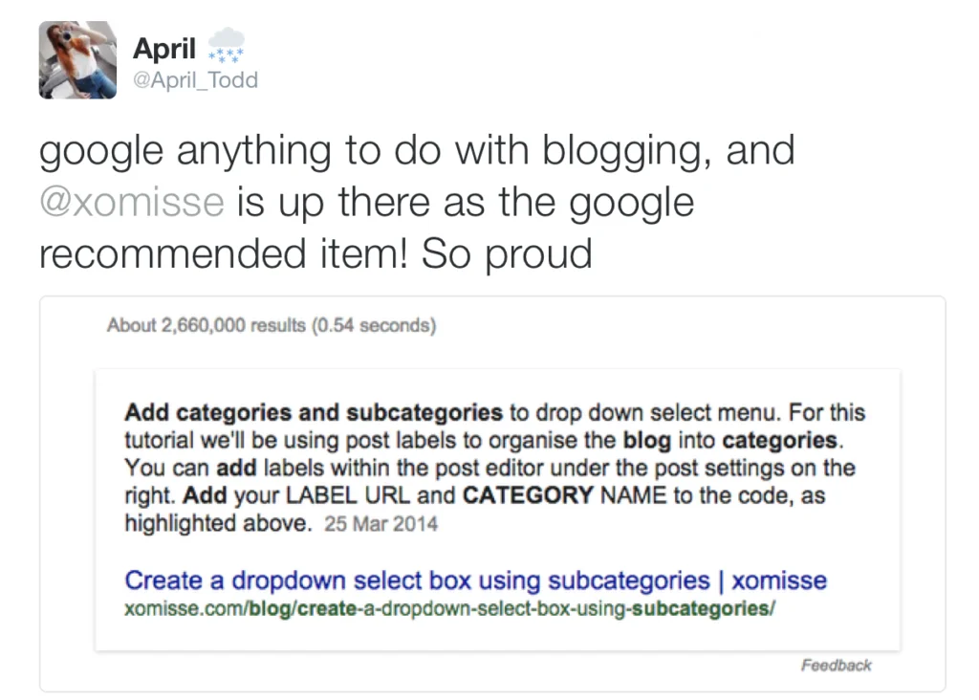Click bold "Add categories and subcategories" snippet heading
The image size is (979, 700).
click(x=314, y=413)
